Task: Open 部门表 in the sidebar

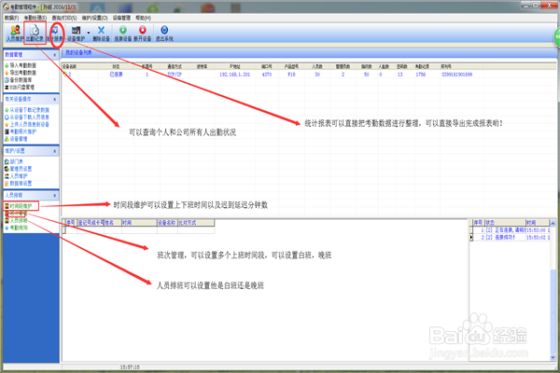Action: point(14,161)
